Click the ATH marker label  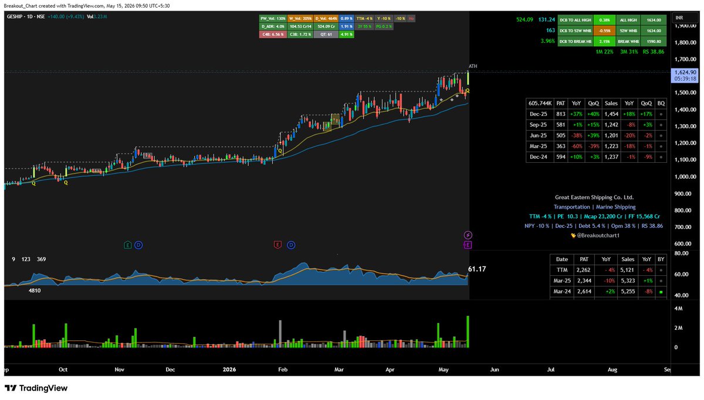point(473,66)
